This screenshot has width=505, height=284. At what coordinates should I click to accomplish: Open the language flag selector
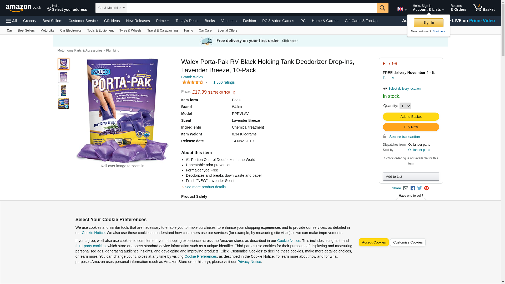pos(402,9)
